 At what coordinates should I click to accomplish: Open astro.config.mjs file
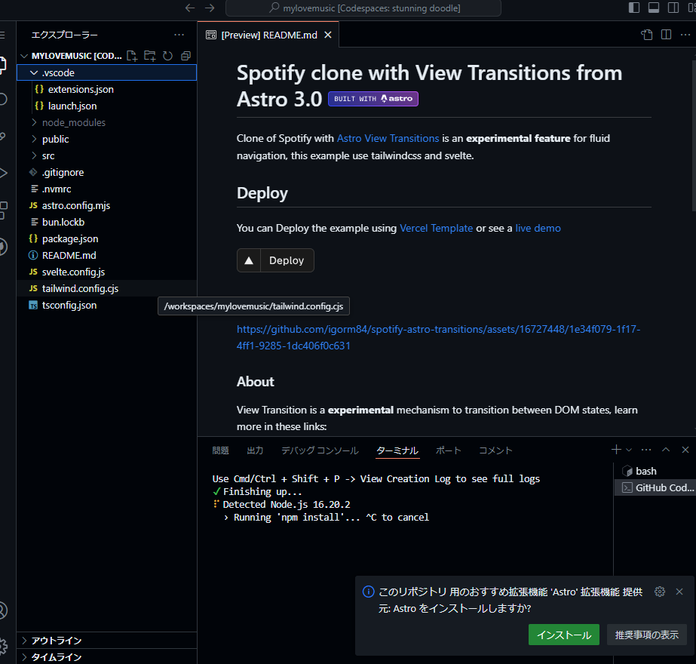pyautogui.click(x=106, y=206)
